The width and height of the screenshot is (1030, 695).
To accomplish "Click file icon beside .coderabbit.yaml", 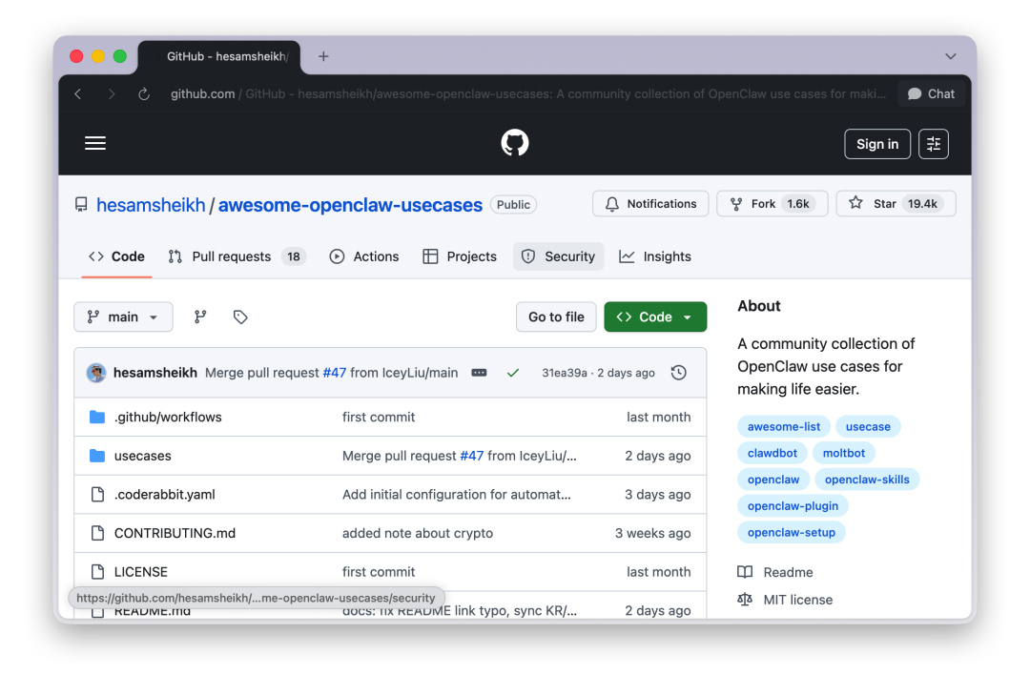I will coord(97,494).
